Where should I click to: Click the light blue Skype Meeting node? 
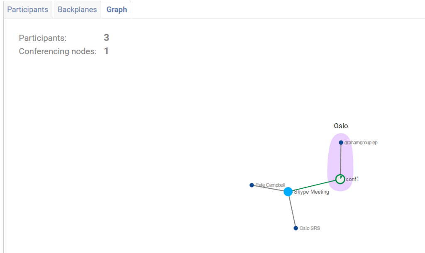coord(288,192)
